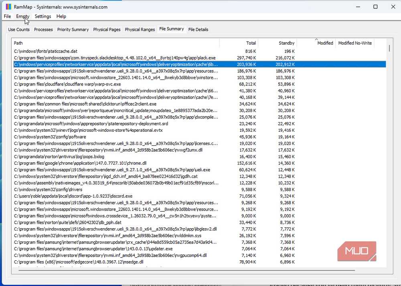Switch to the Processes tab
Screen dimensions: 401x286
[x=43, y=29]
